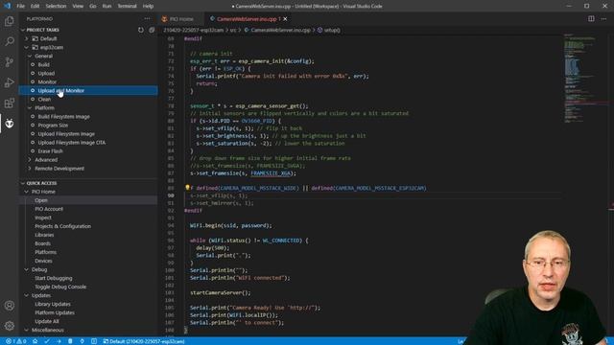Open Library Updates under Updates
The width and height of the screenshot is (614, 345).
point(53,304)
